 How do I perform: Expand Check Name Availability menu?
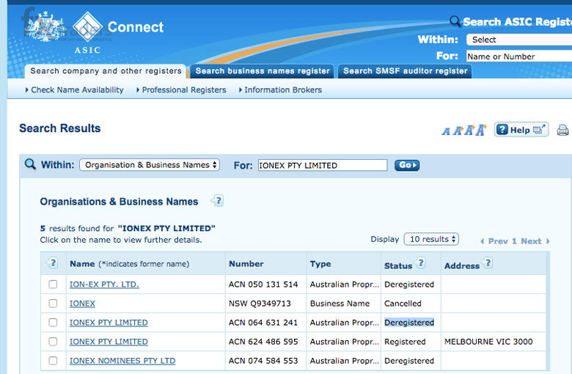click(74, 89)
